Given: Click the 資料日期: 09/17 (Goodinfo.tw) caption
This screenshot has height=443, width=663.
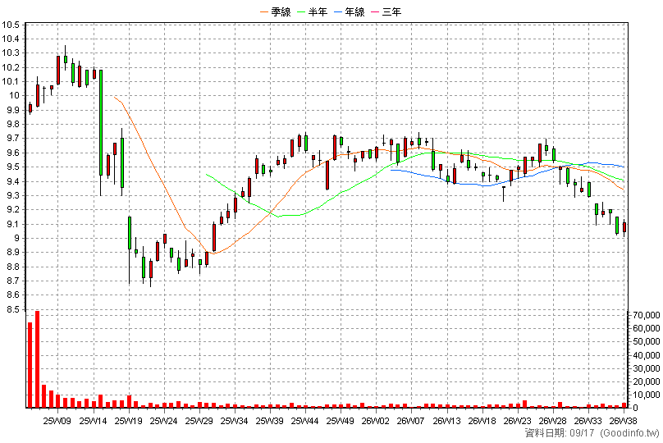Looking at the screenshot, I should (592, 433).
